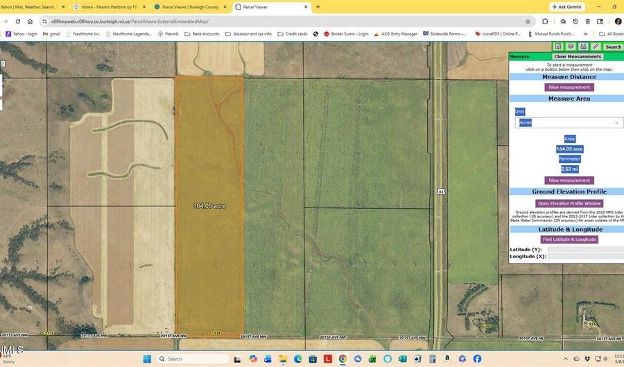624x367 pixels.
Task: Open the red L app on taskbar
Action: [327, 359]
